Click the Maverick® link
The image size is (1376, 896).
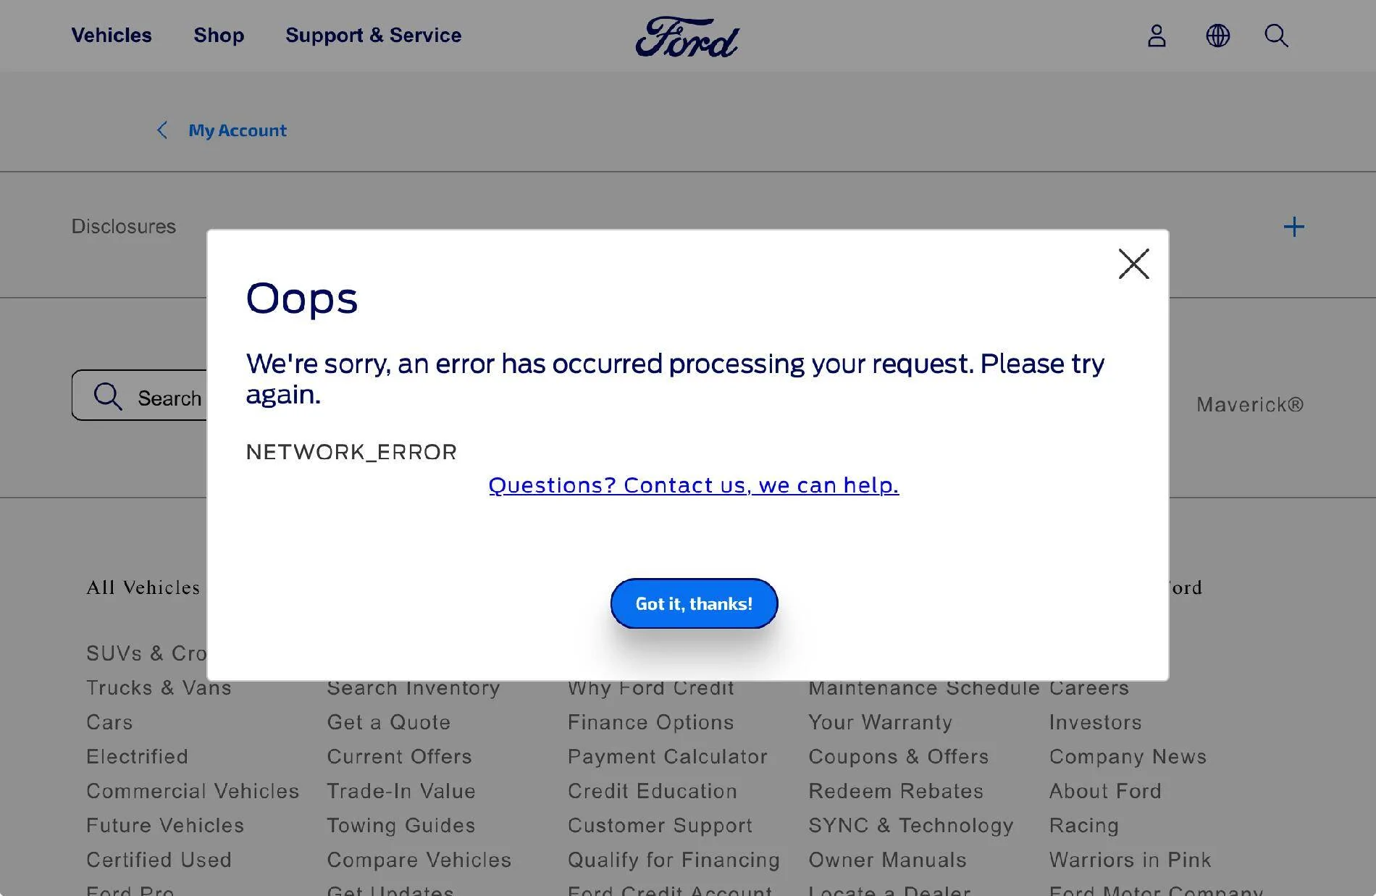[x=1250, y=404]
